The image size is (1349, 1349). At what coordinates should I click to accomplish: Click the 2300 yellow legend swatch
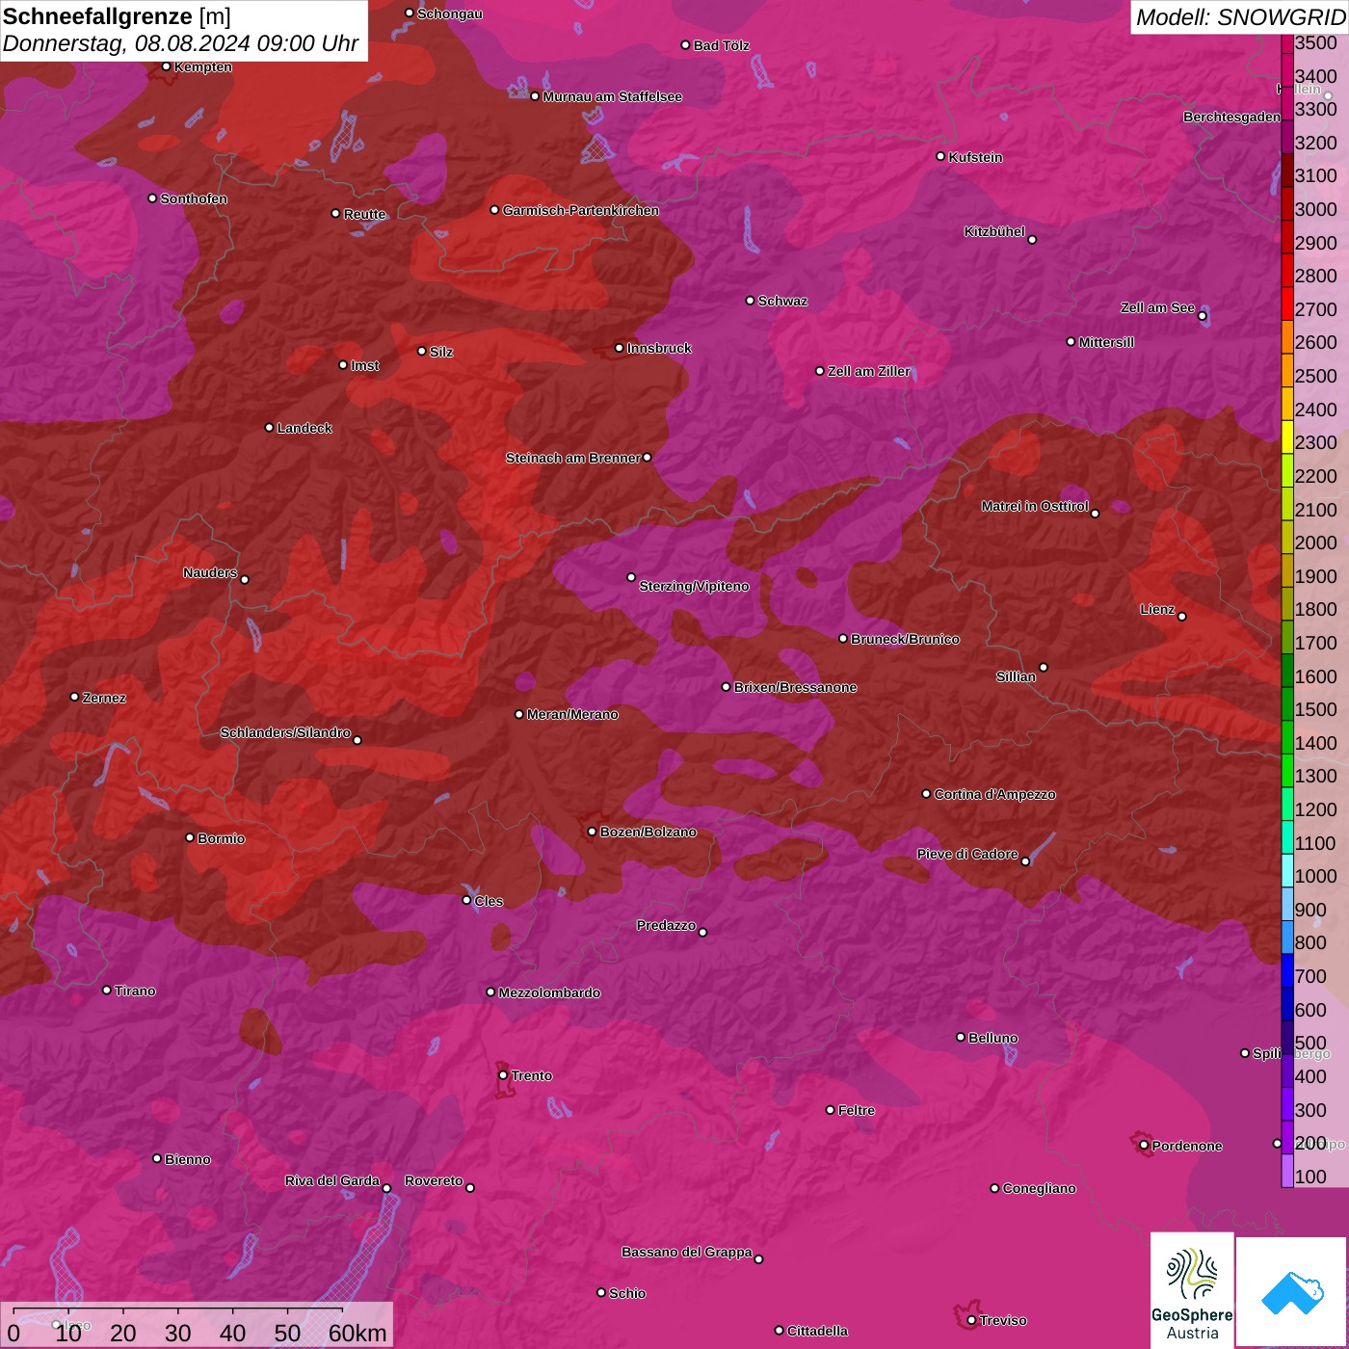pos(1287,436)
